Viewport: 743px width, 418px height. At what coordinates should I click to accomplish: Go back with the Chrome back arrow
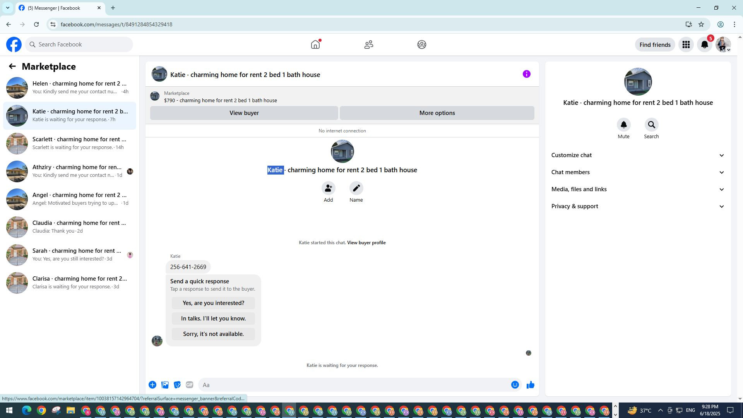[x=9, y=24]
